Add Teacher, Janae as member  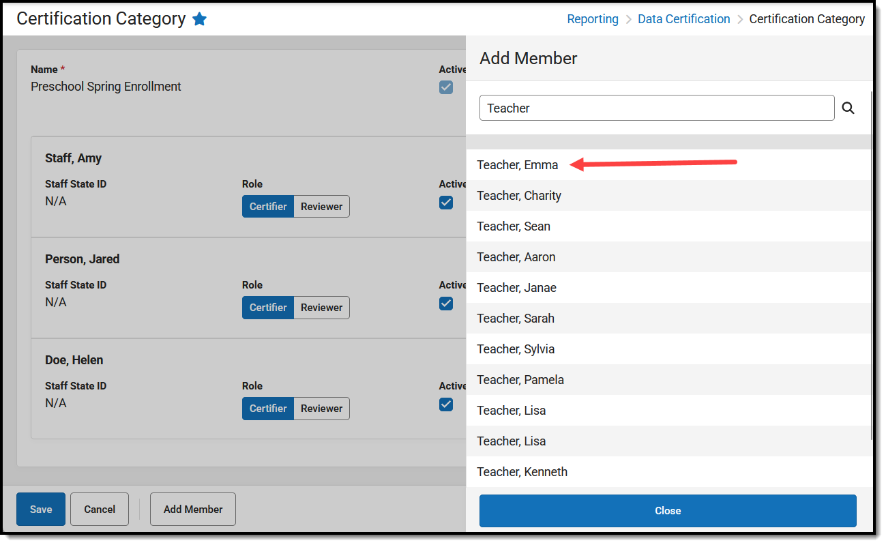click(668, 288)
